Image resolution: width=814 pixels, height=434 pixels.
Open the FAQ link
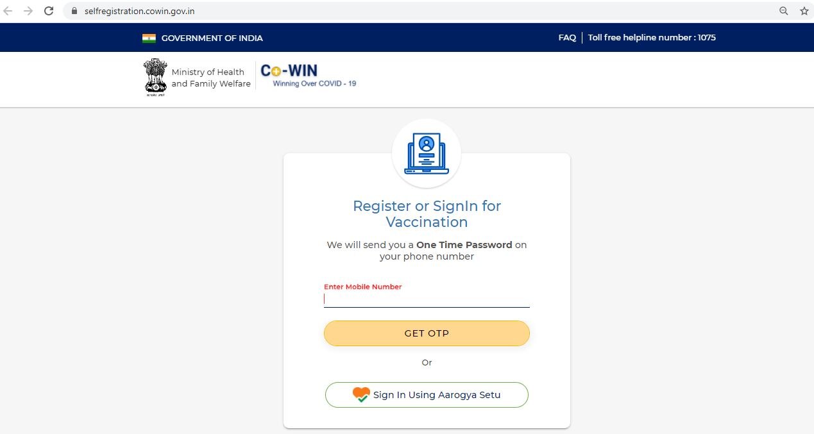(x=567, y=38)
